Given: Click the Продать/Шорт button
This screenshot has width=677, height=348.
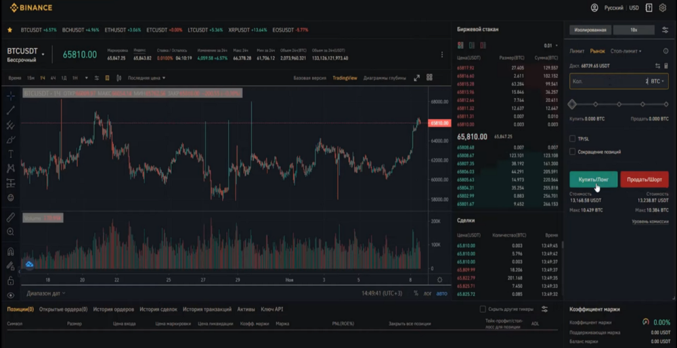Looking at the screenshot, I should click(645, 179).
